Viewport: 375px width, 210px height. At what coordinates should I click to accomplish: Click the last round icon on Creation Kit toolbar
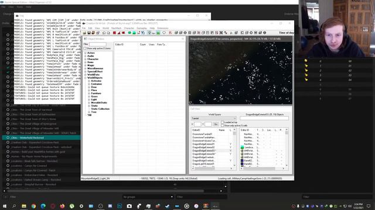(264, 33)
